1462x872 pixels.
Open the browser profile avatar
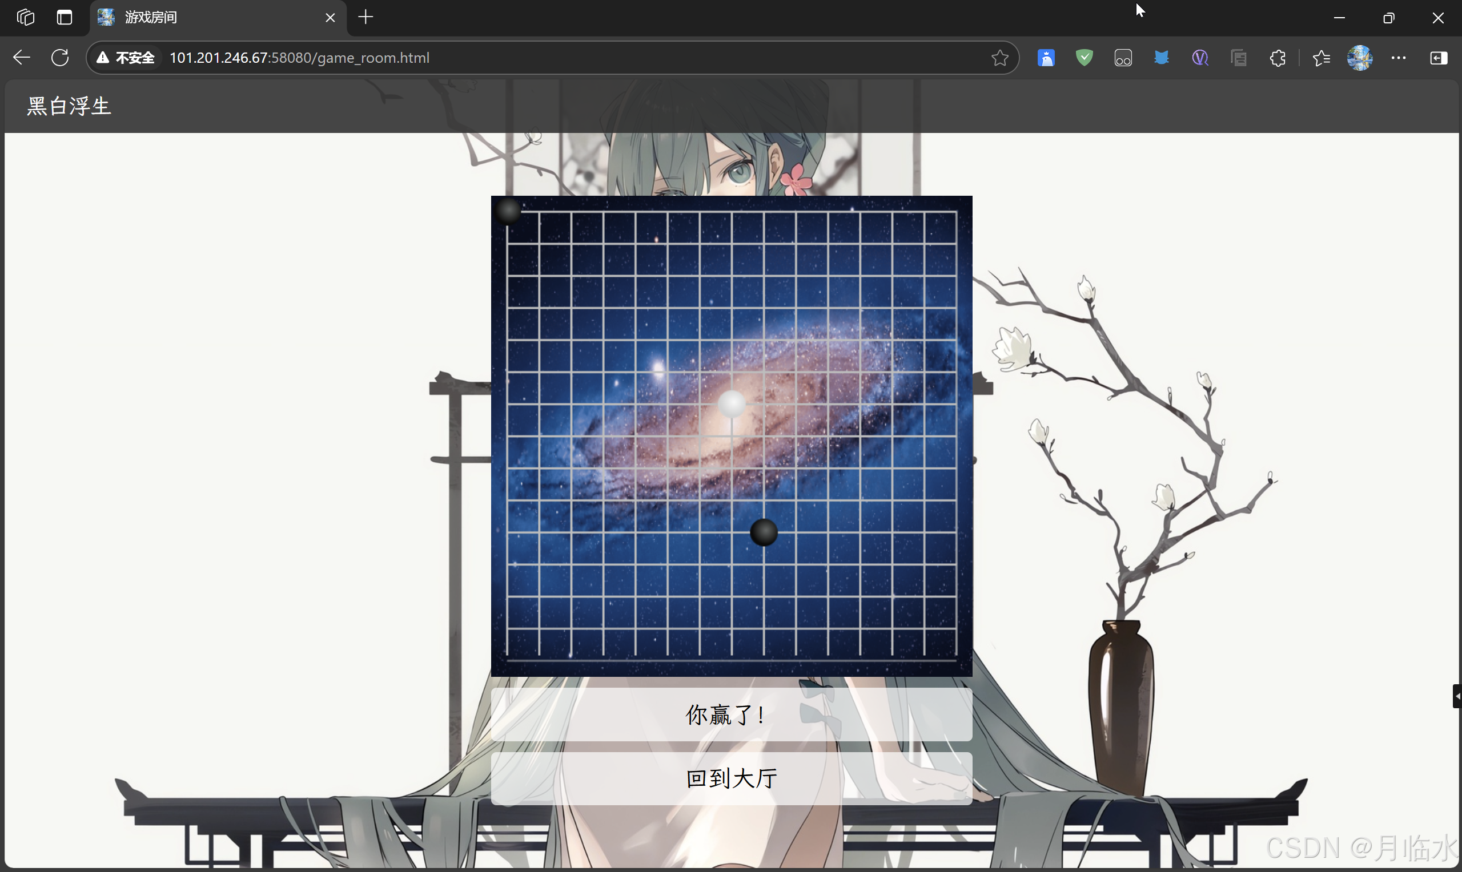tap(1360, 58)
